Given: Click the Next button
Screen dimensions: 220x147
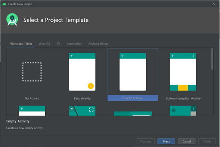Looking at the screenshot, I should point(166,141).
